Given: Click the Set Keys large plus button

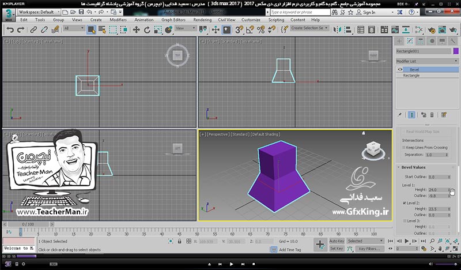Looking at the screenshot, I should pyautogui.click(x=320, y=245).
